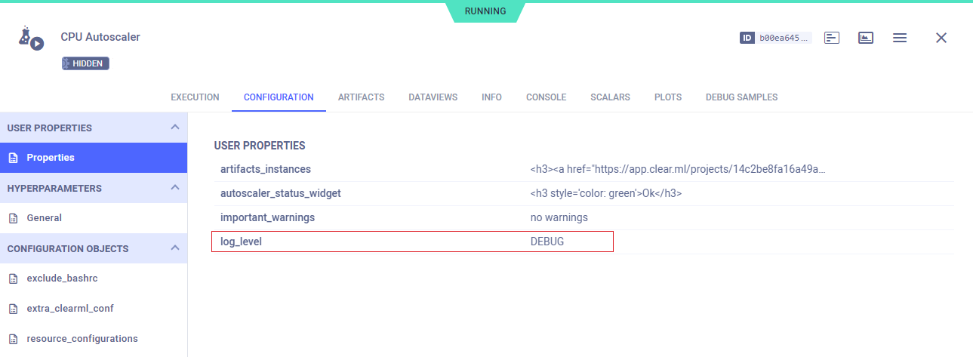Select extra_clearml_conf configuration object

[70, 309]
